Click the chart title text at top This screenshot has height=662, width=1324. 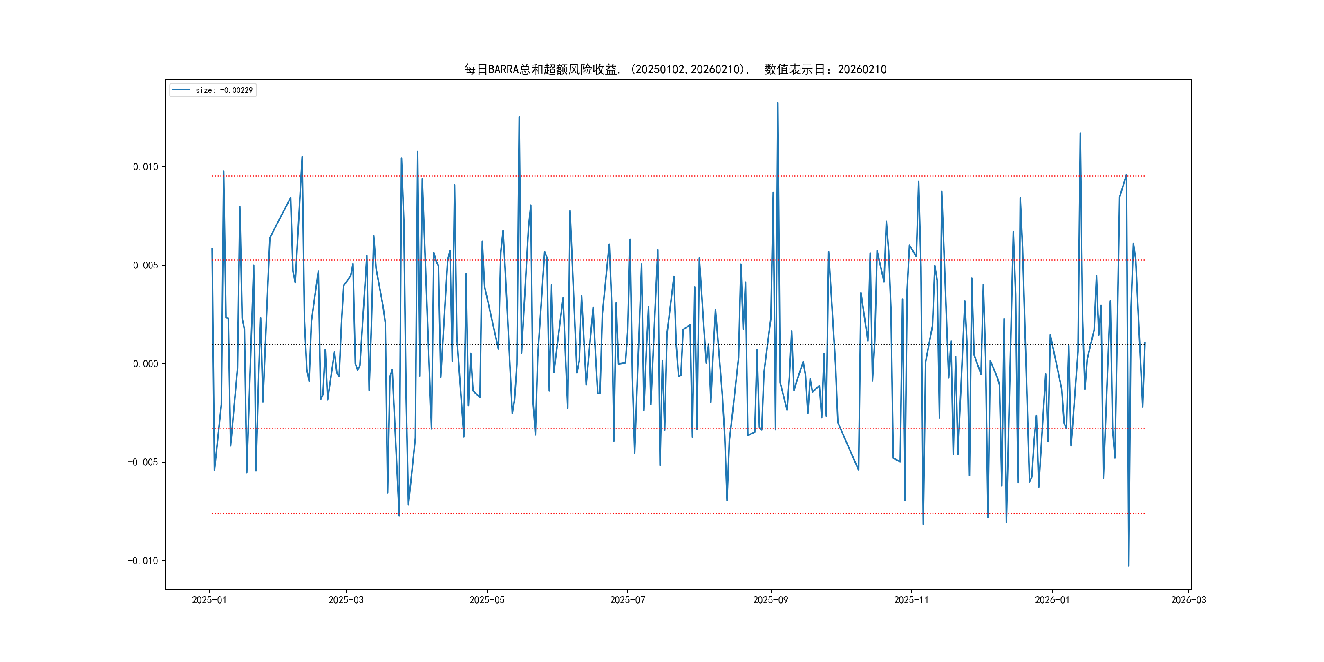675,69
